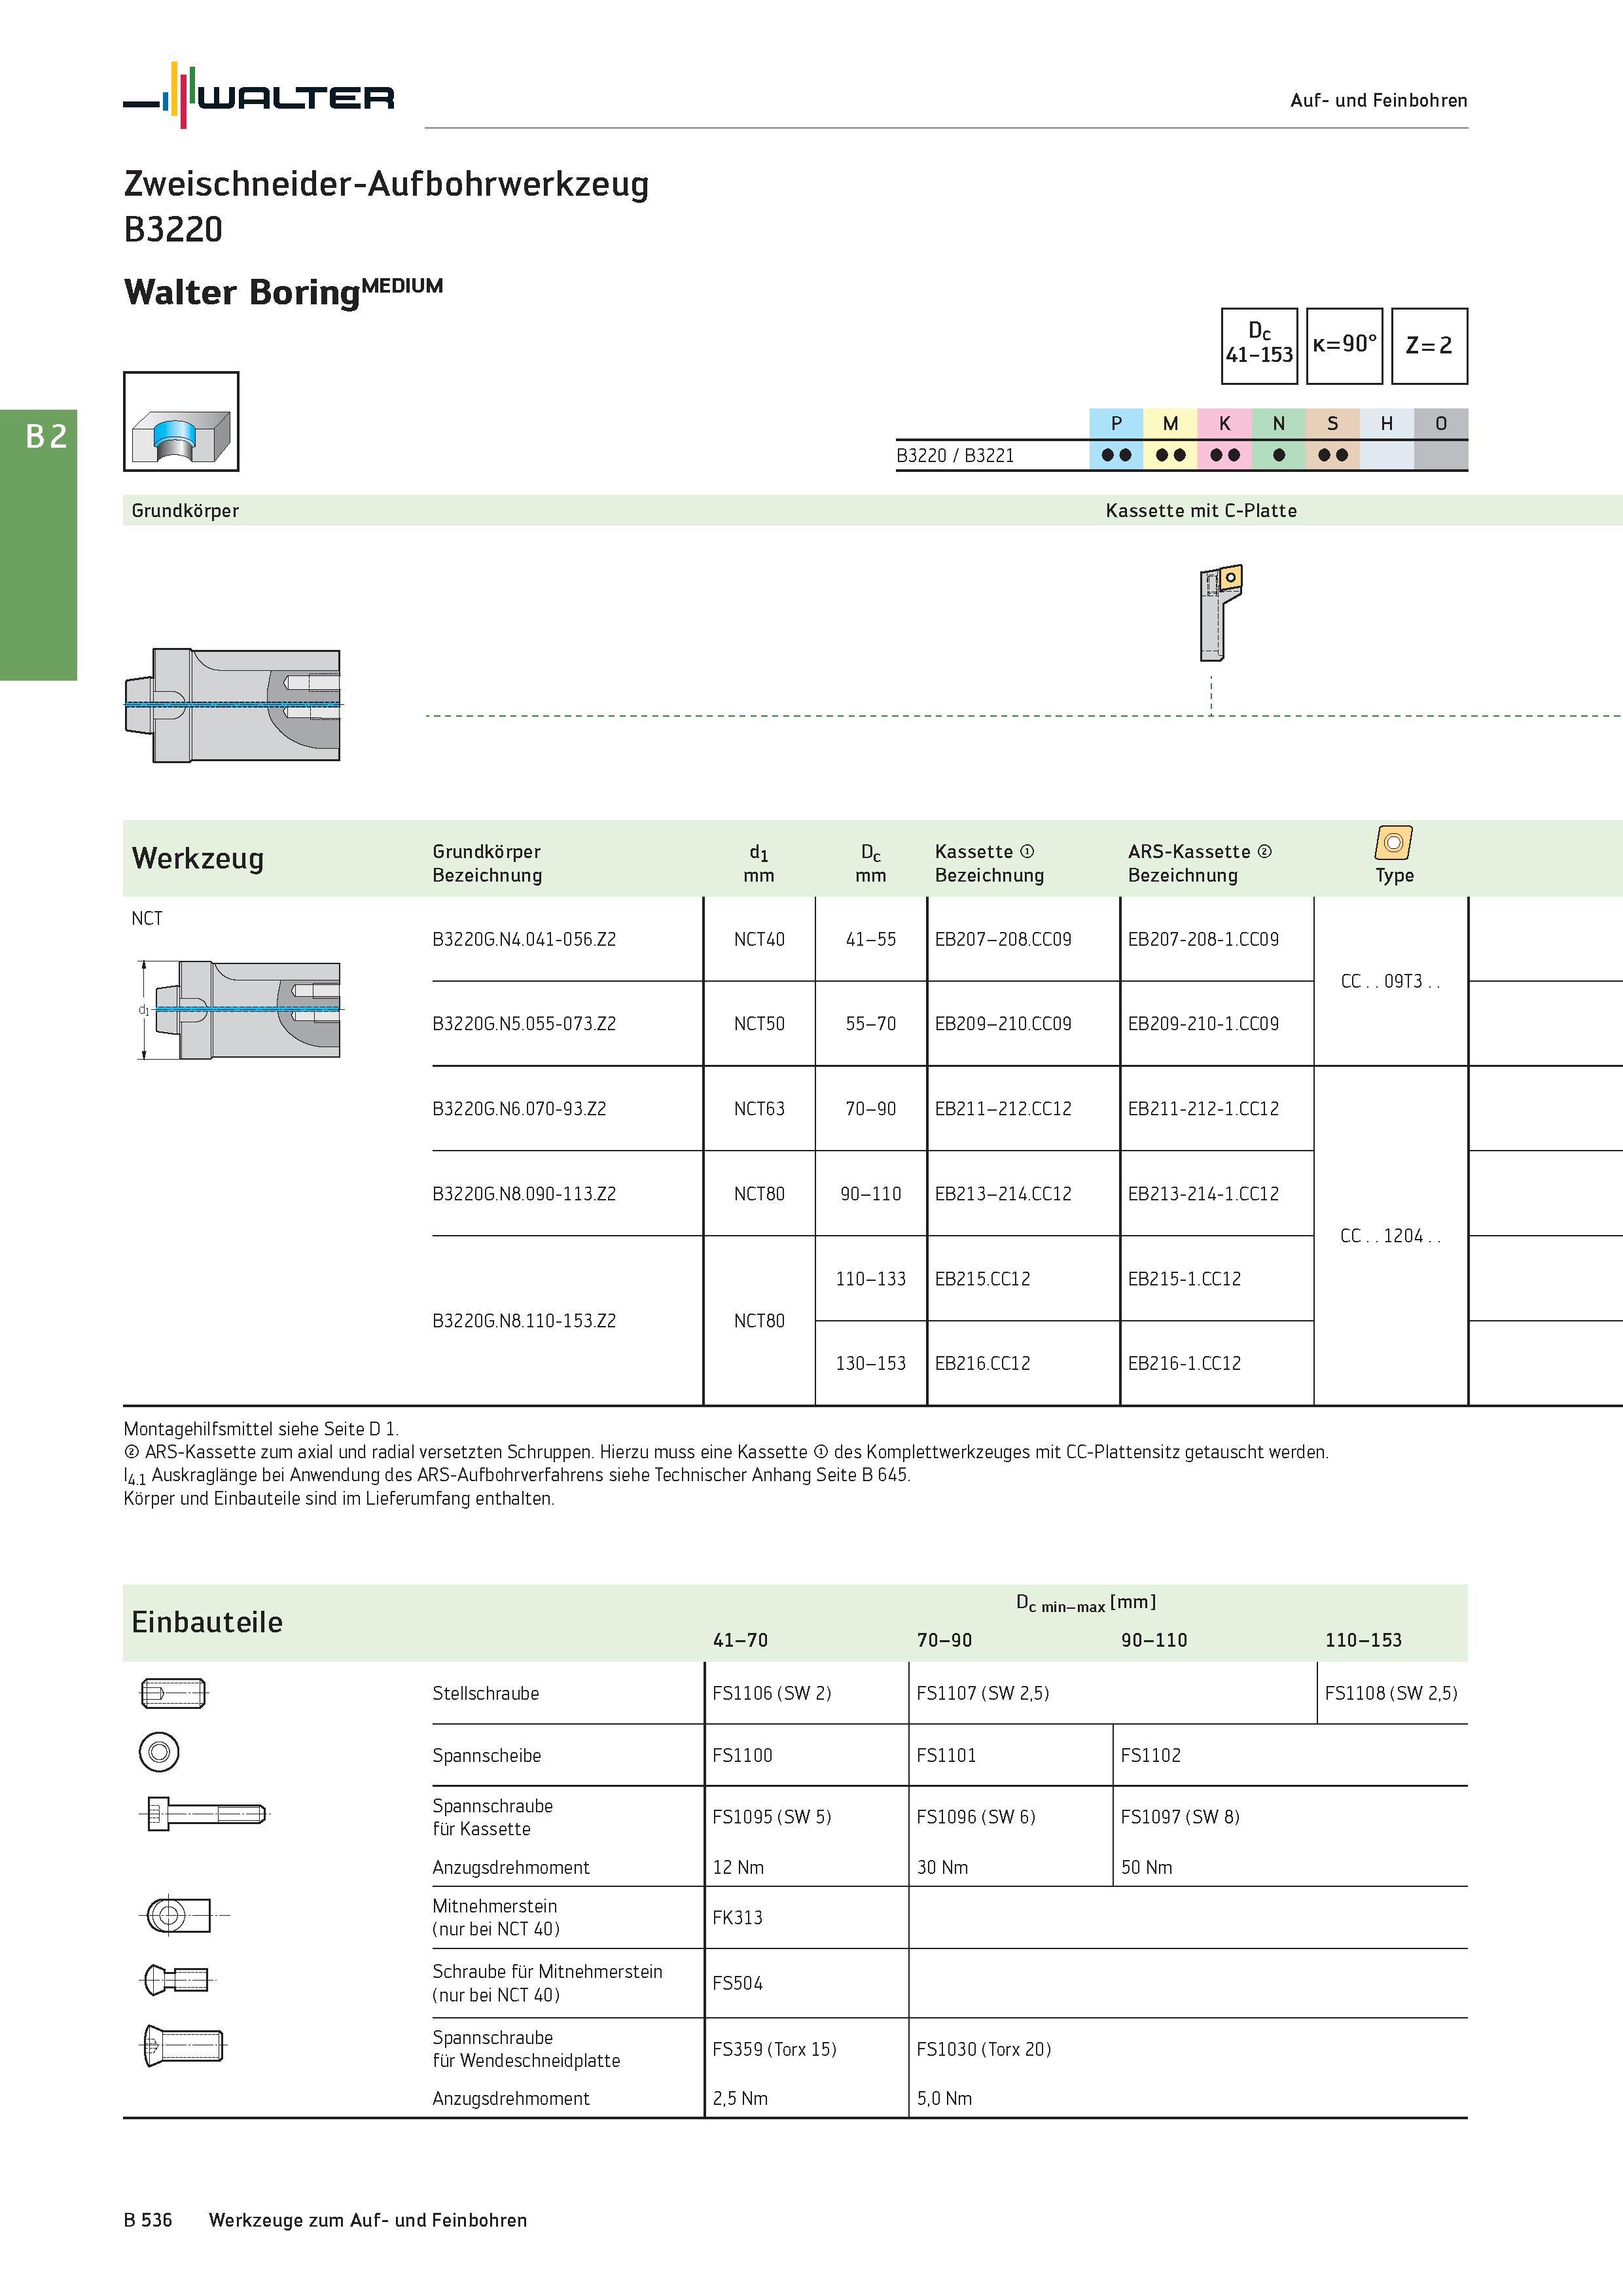Click the Spannscheibe washer icon

159,1751
